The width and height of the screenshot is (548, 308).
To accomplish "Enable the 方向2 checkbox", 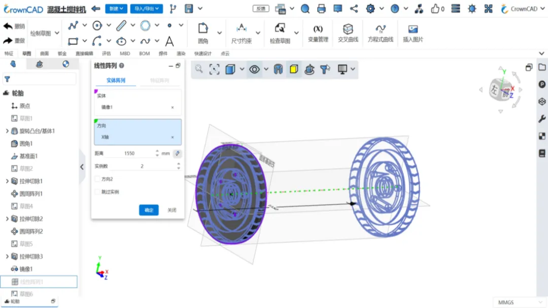I will [97, 179].
